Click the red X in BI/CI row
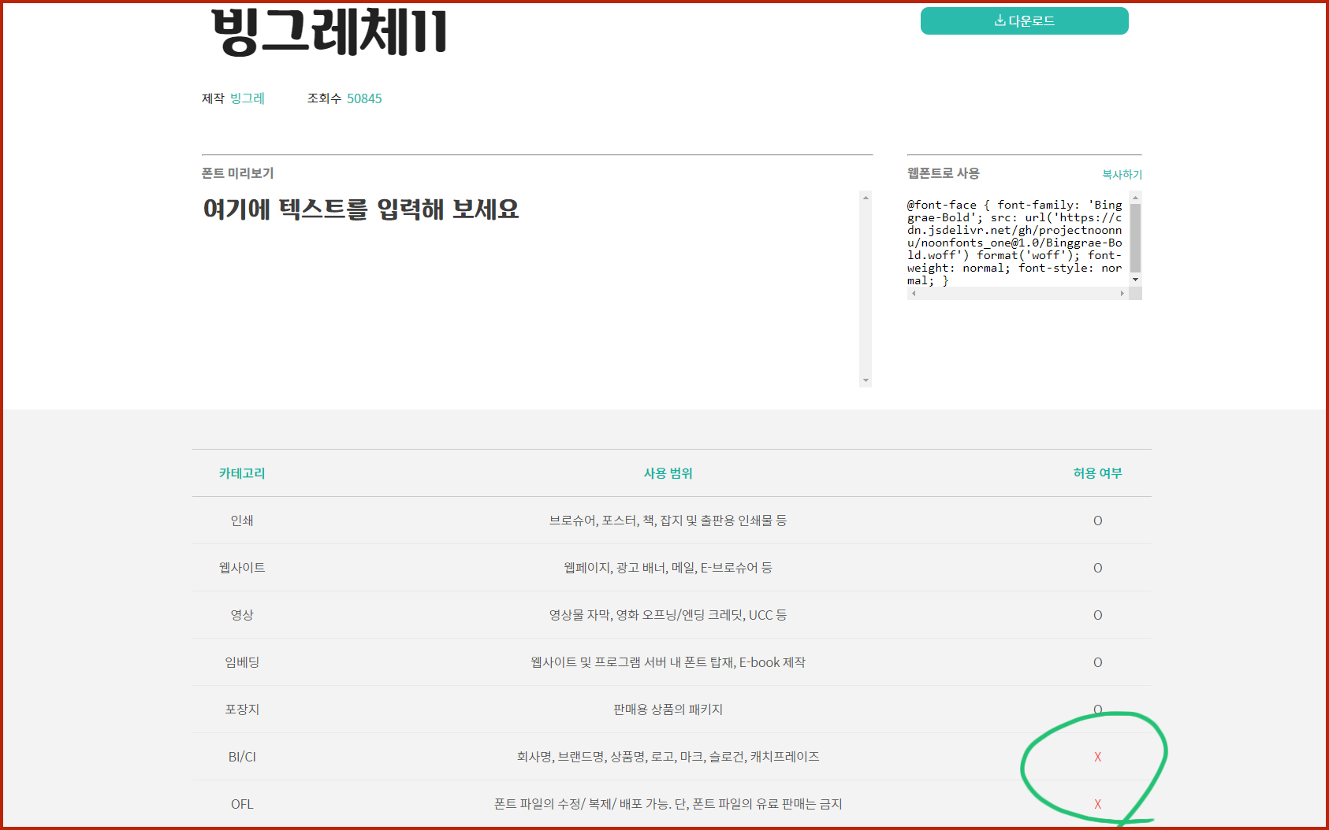1329x830 pixels. click(x=1097, y=757)
